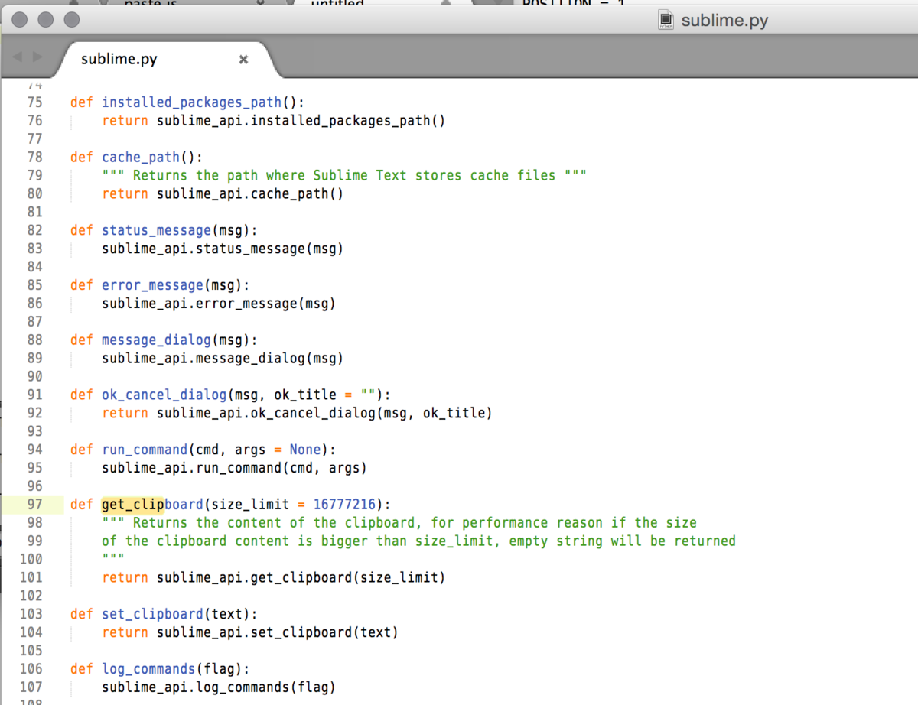
Task: Click the back tab navigation arrow
Action: (x=18, y=57)
